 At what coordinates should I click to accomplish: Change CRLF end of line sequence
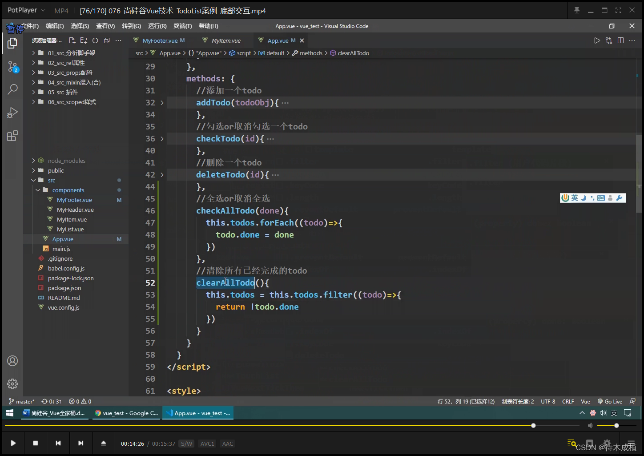coord(568,401)
